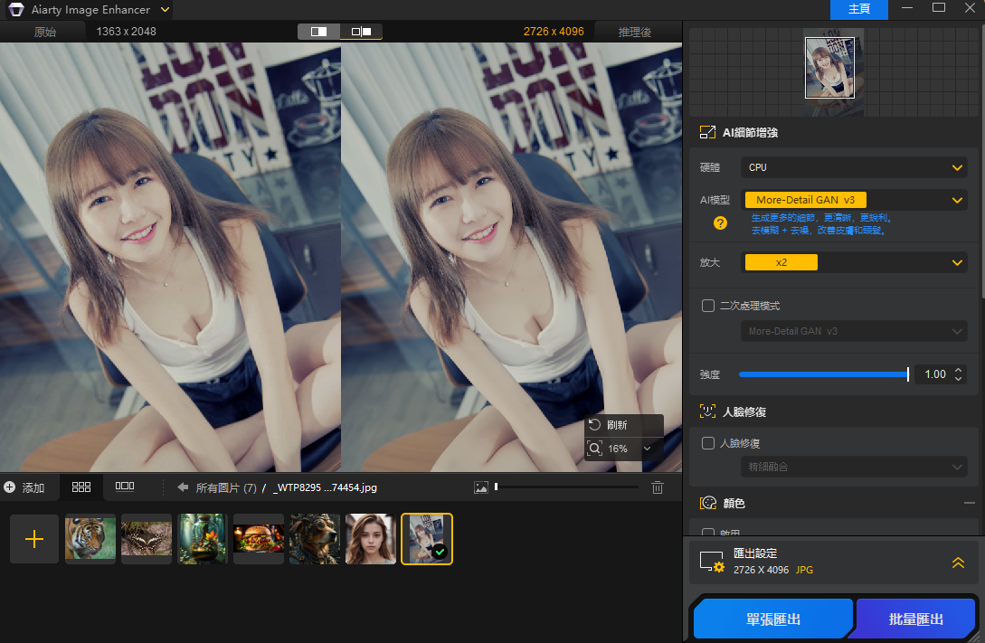Open the 放大 x2 scale dropdown
985x643 pixels.
point(854,262)
